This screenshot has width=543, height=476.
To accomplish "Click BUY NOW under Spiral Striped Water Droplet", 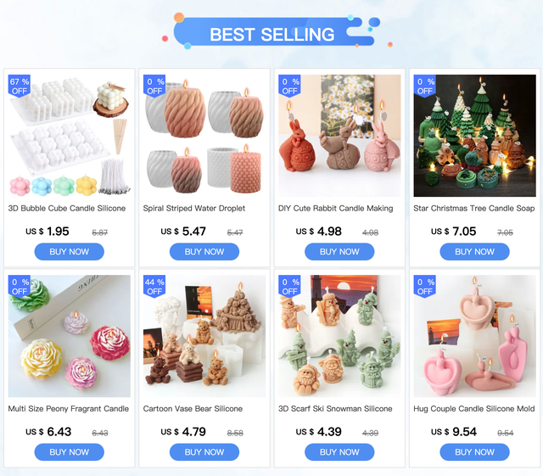I will [x=204, y=252].
